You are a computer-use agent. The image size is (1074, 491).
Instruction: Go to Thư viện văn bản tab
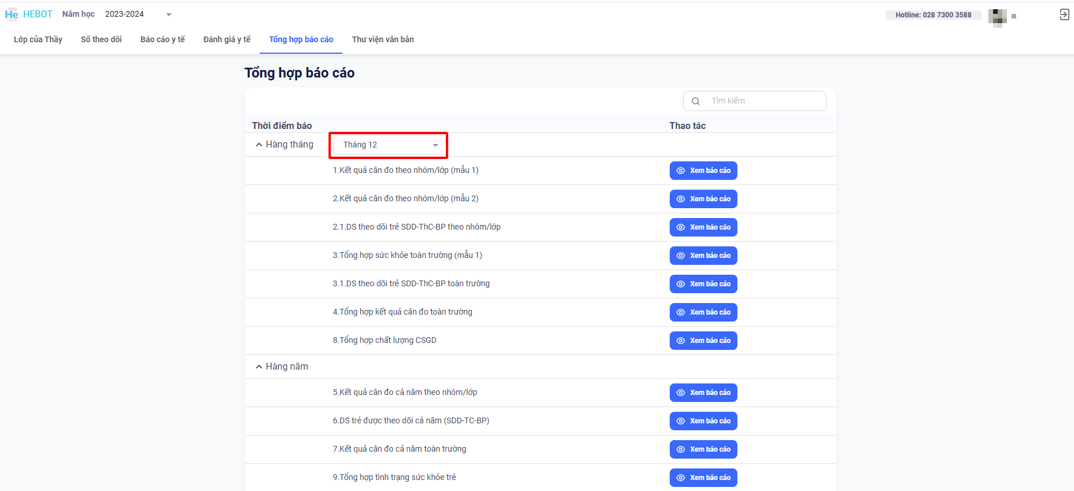383,39
